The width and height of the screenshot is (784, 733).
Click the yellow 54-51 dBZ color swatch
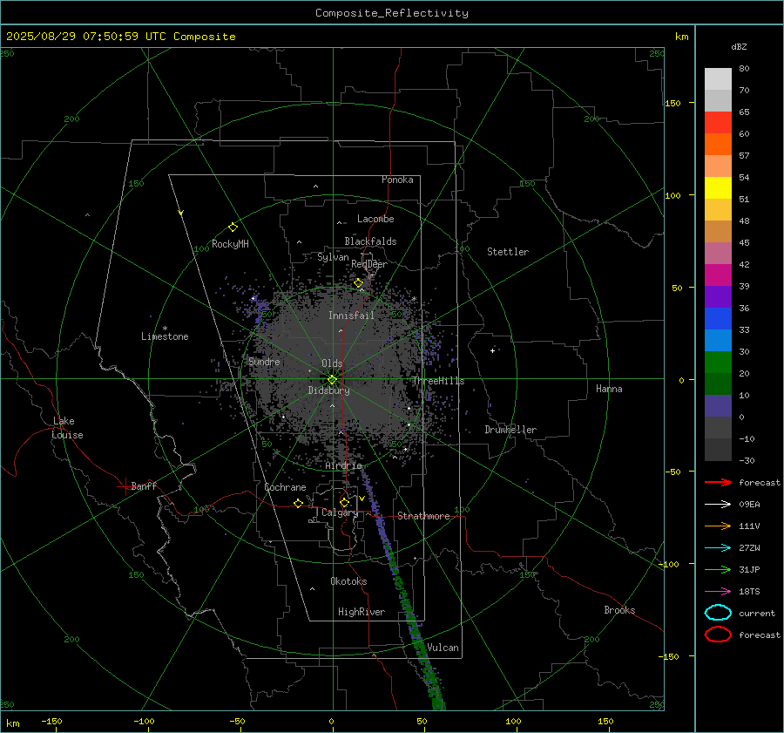(718, 187)
